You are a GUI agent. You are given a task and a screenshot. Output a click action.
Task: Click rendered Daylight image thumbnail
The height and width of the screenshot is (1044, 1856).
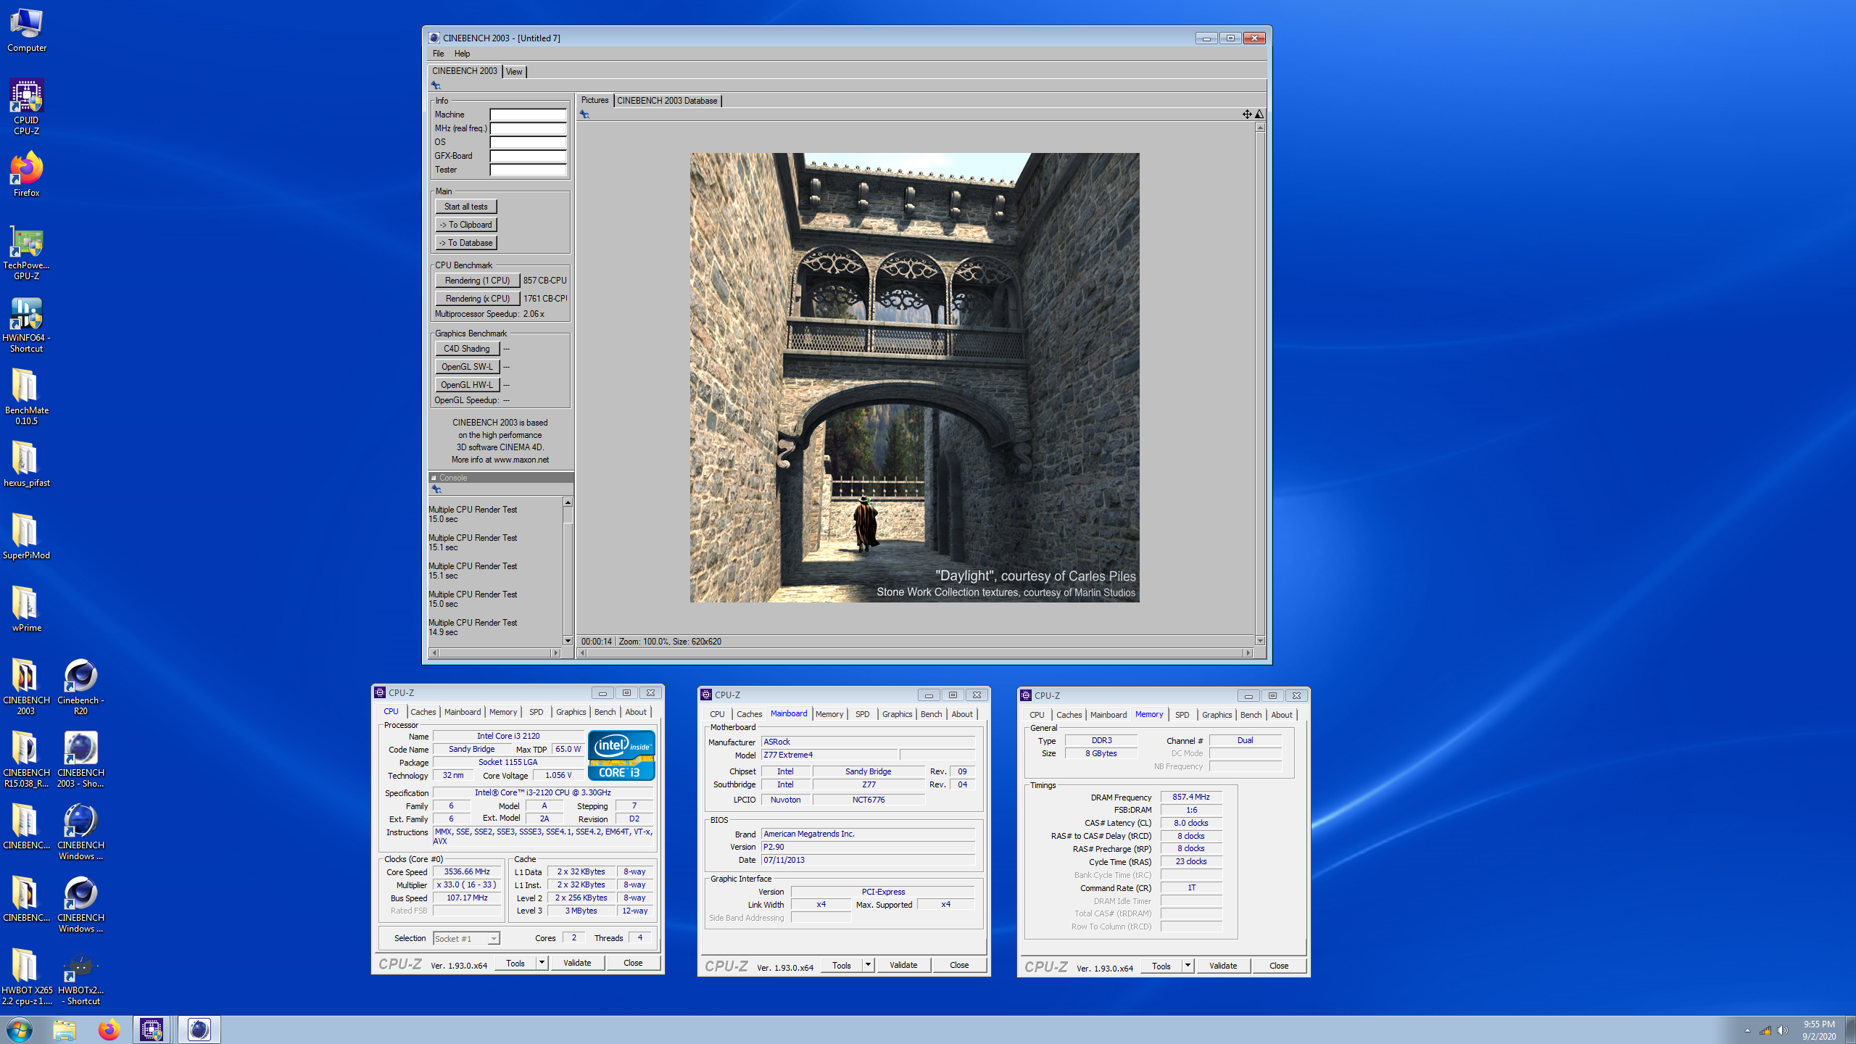pyautogui.click(x=914, y=377)
